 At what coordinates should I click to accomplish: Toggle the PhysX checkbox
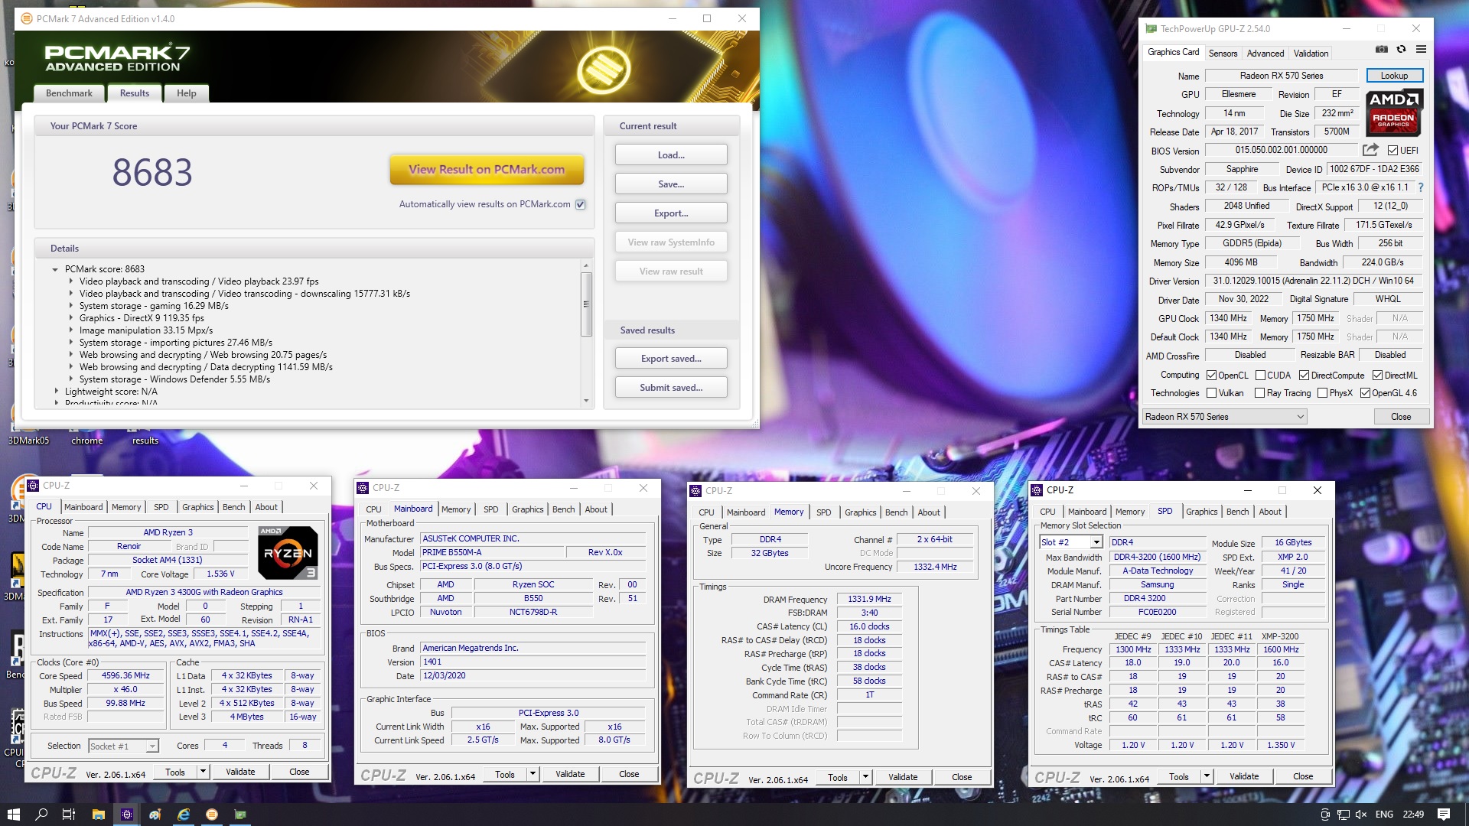1322,393
